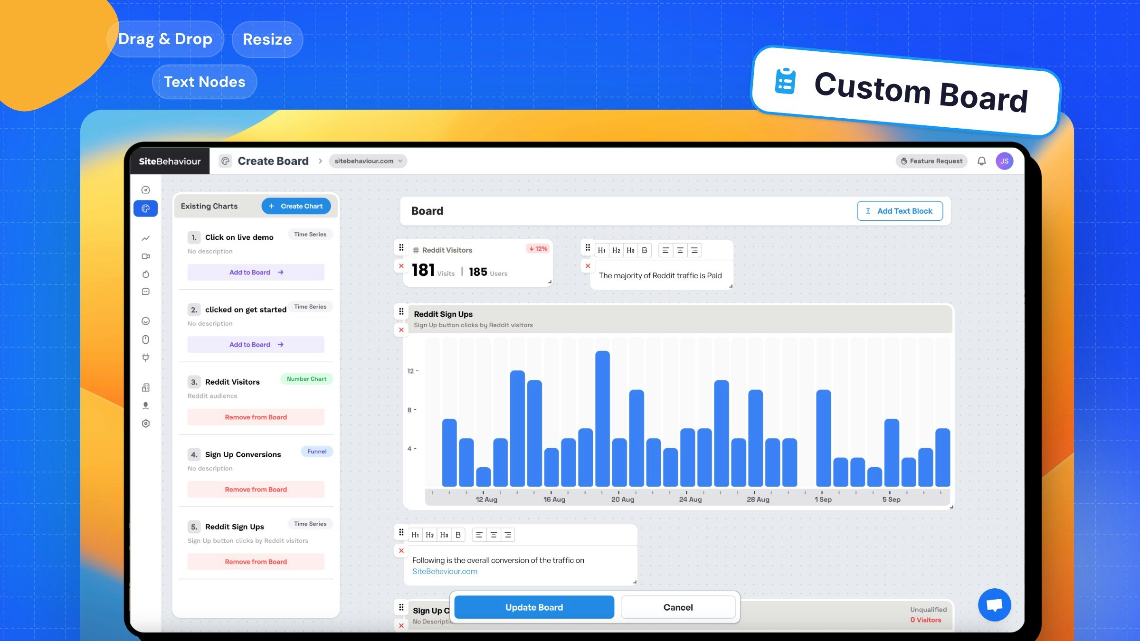Click the Funnel tag on Sign Up Conversions

tap(317, 452)
